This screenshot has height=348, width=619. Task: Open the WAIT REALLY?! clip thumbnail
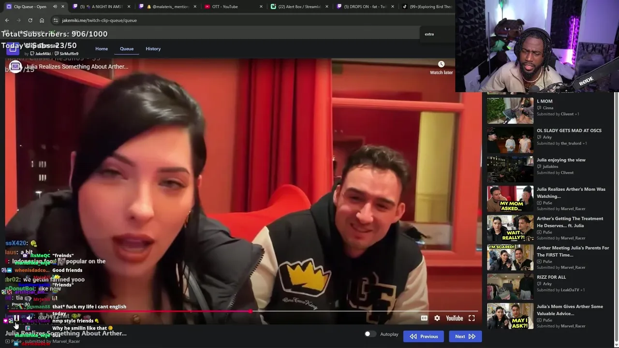510,227
